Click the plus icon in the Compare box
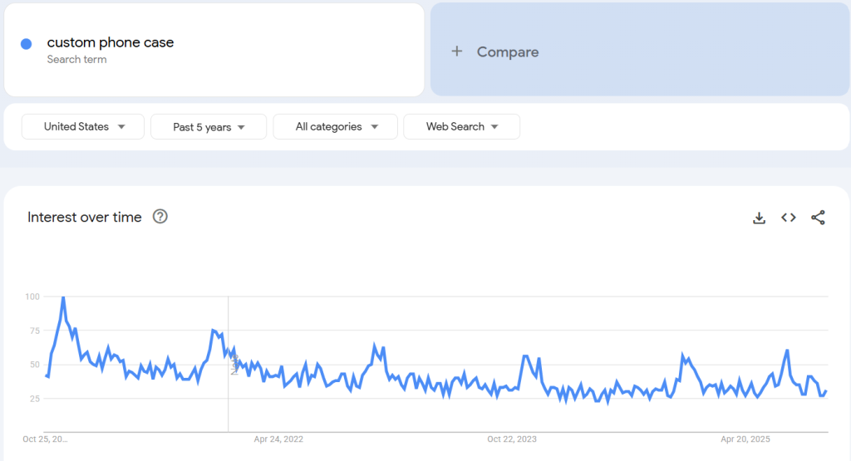Image resolution: width=851 pixels, height=461 pixels. click(x=456, y=51)
